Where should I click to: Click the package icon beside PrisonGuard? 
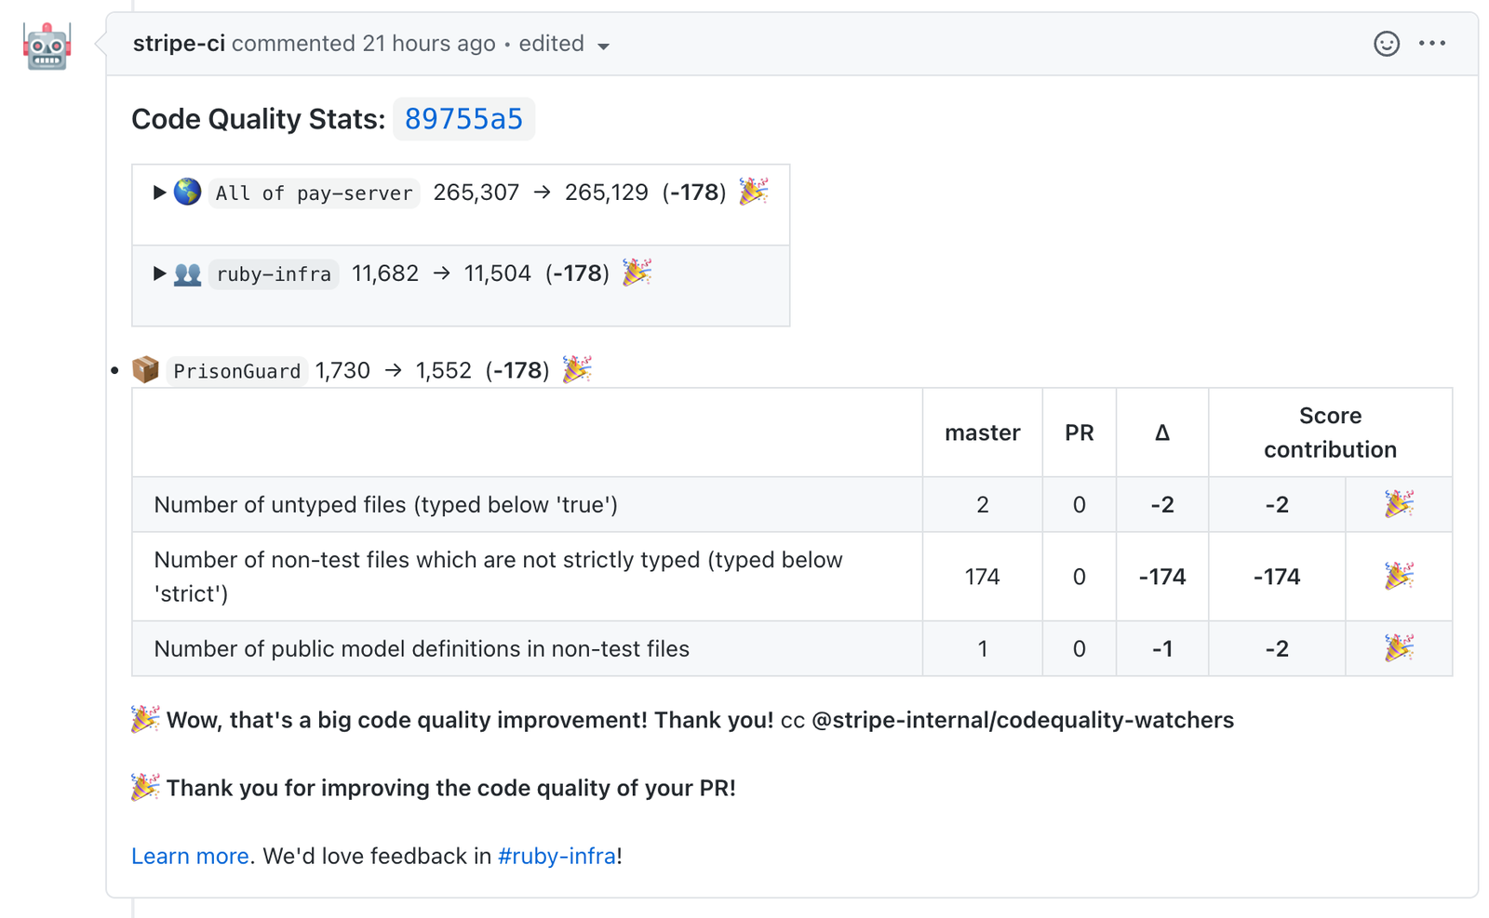(145, 369)
